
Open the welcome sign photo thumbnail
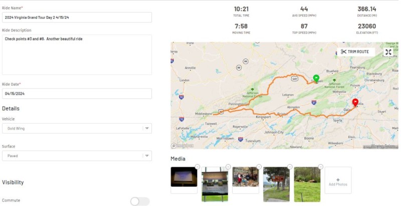pos(215,184)
